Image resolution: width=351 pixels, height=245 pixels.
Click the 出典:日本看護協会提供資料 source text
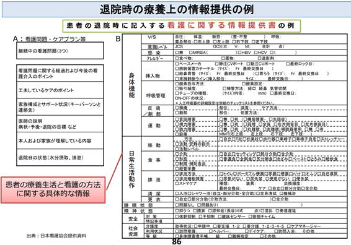[x=56, y=236]
